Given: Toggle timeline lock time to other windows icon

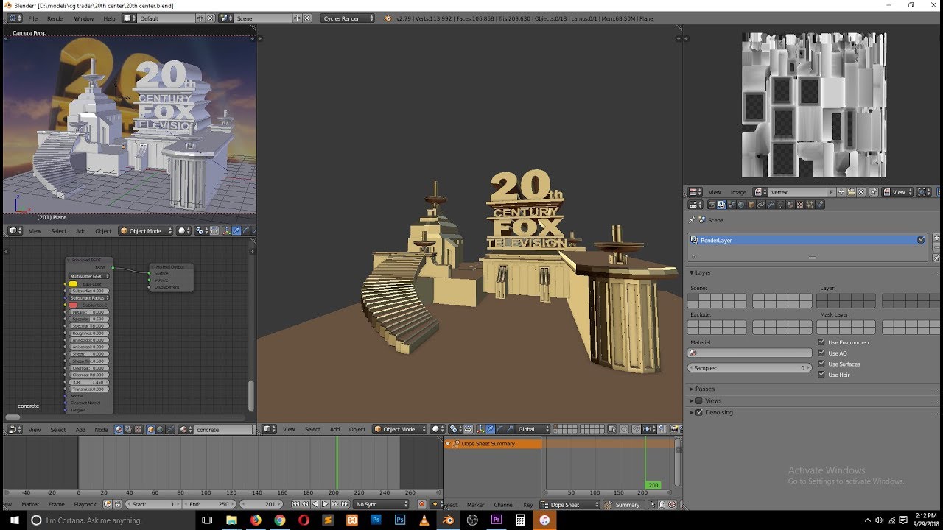Looking at the screenshot, I should coord(117,504).
